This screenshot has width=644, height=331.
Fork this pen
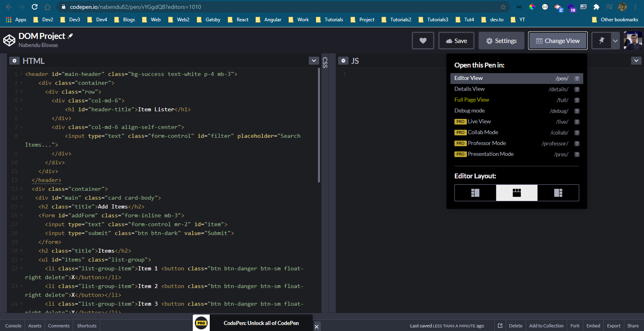tap(575, 326)
